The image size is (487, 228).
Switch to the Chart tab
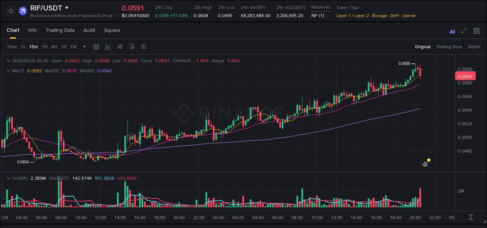[x=13, y=30]
